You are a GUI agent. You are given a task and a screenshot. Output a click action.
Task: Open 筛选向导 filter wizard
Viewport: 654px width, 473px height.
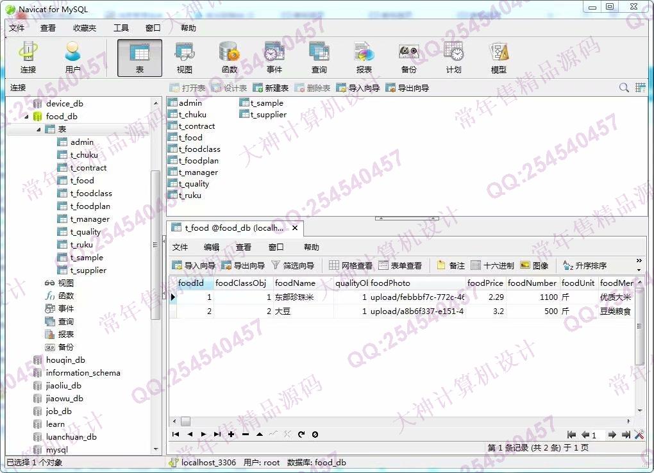click(293, 265)
